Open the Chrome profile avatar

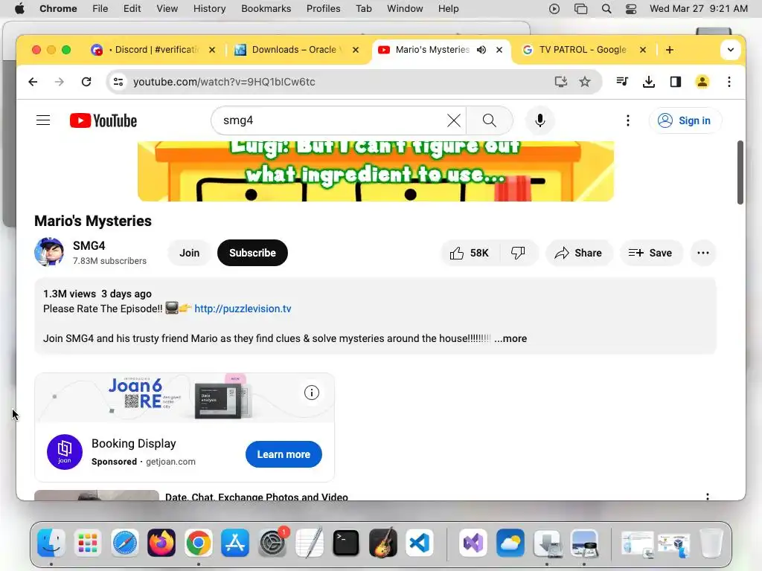coord(702,82)
